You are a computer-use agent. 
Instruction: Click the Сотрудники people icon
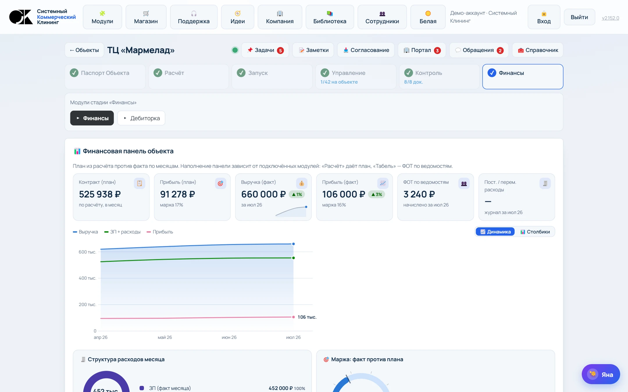coord(382,13)
